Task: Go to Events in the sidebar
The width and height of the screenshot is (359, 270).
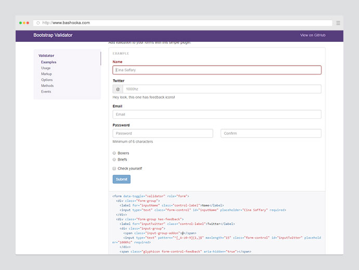Action: pos(46,92)
